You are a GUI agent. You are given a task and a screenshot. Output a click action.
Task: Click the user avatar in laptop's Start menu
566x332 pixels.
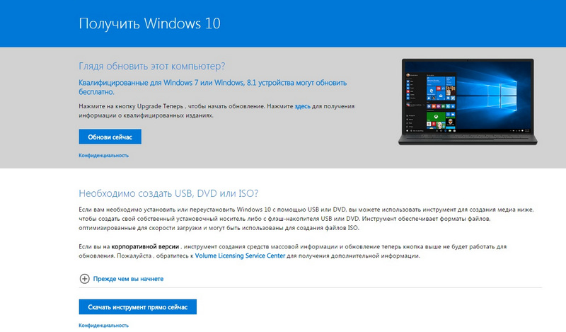407,75
